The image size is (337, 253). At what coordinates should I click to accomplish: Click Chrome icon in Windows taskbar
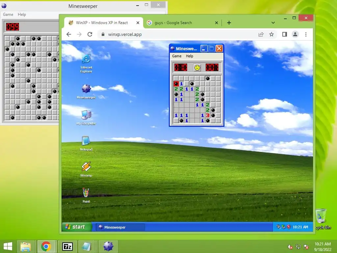coord(46,246)
